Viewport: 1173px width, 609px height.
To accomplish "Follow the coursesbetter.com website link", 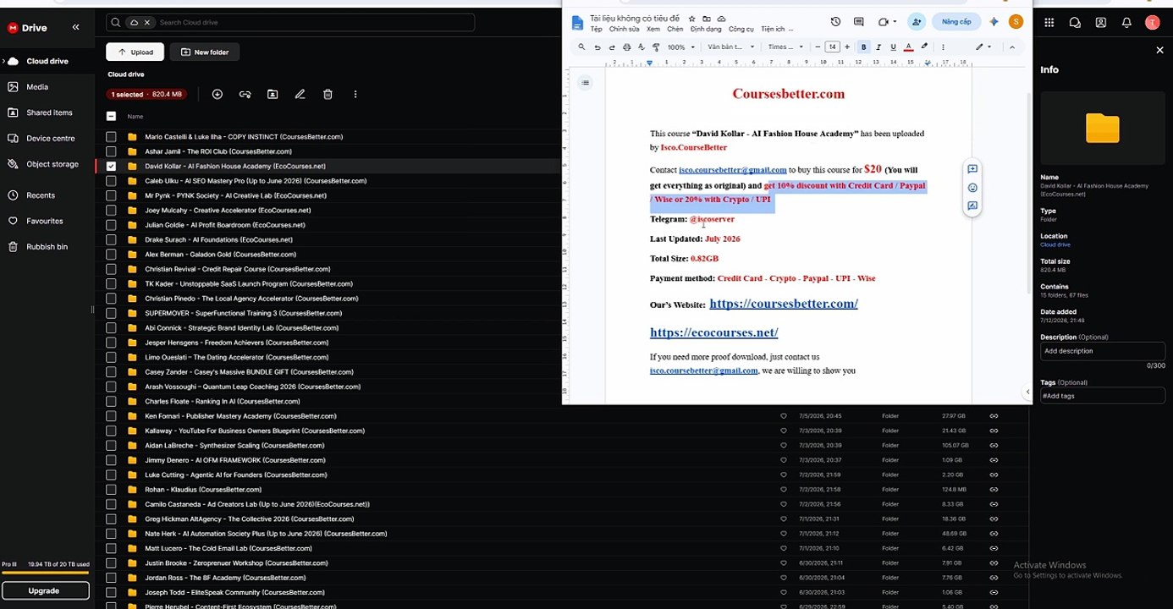I will [x=784, y=303].
